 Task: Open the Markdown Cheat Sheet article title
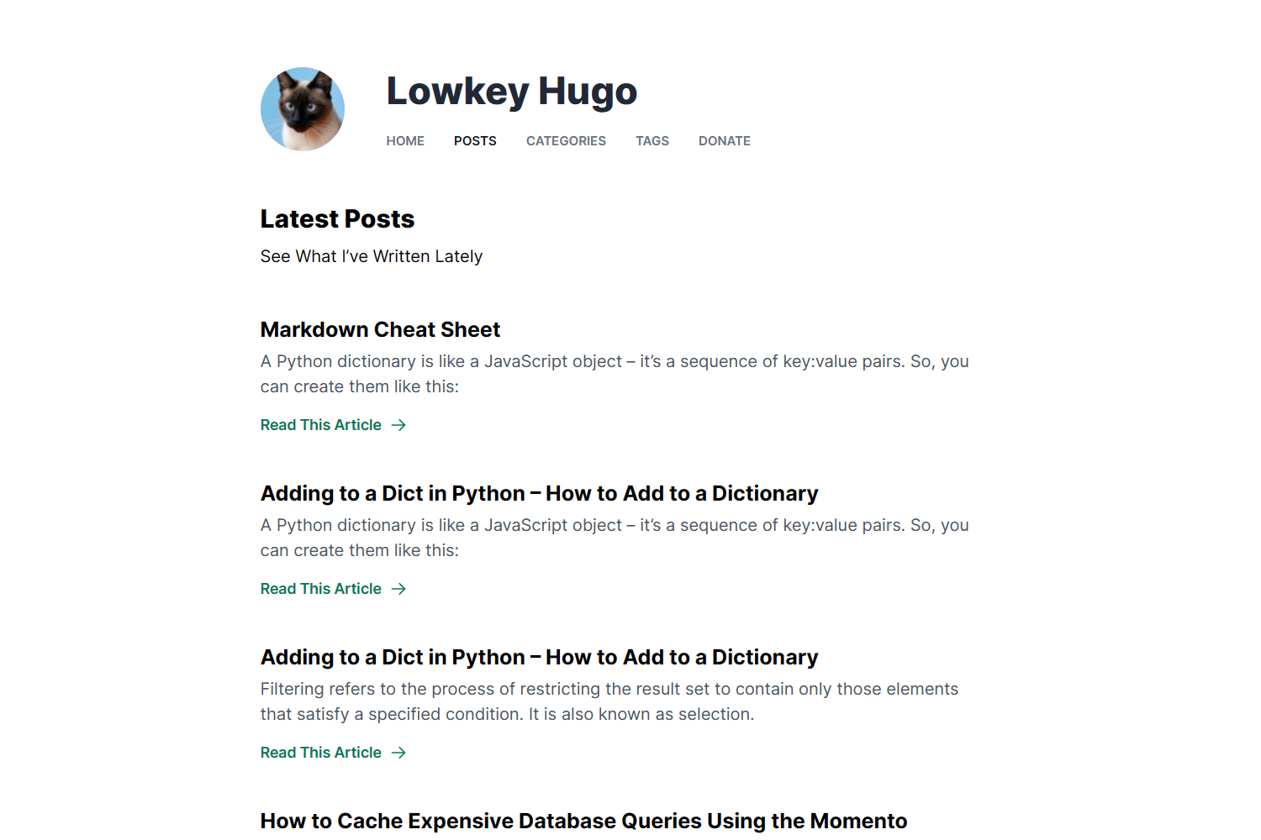coord(379,329)
